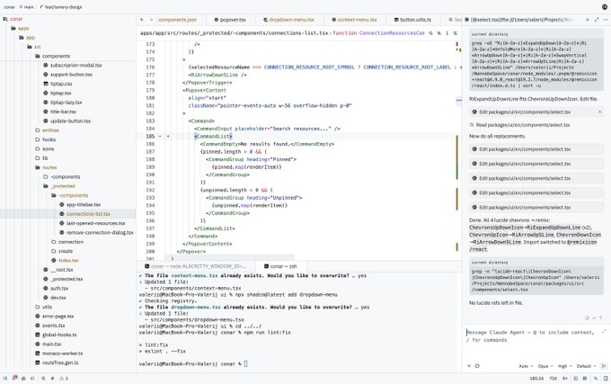Open the diagnostics warnings count in status bar
The image size is (611, 384).
click(64, 378)
